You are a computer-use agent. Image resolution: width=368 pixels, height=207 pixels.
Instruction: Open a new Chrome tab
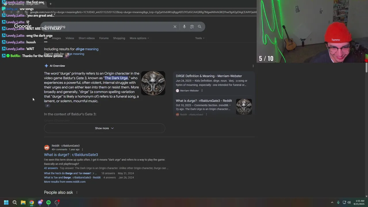[x=50, y=4]
